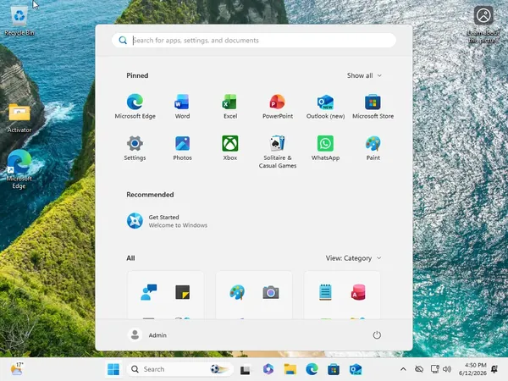The width and height of the screenshot is (508, 381).
Task: Click the taskbar Search box
Action: pyautogui.click(x=179, y=369)
